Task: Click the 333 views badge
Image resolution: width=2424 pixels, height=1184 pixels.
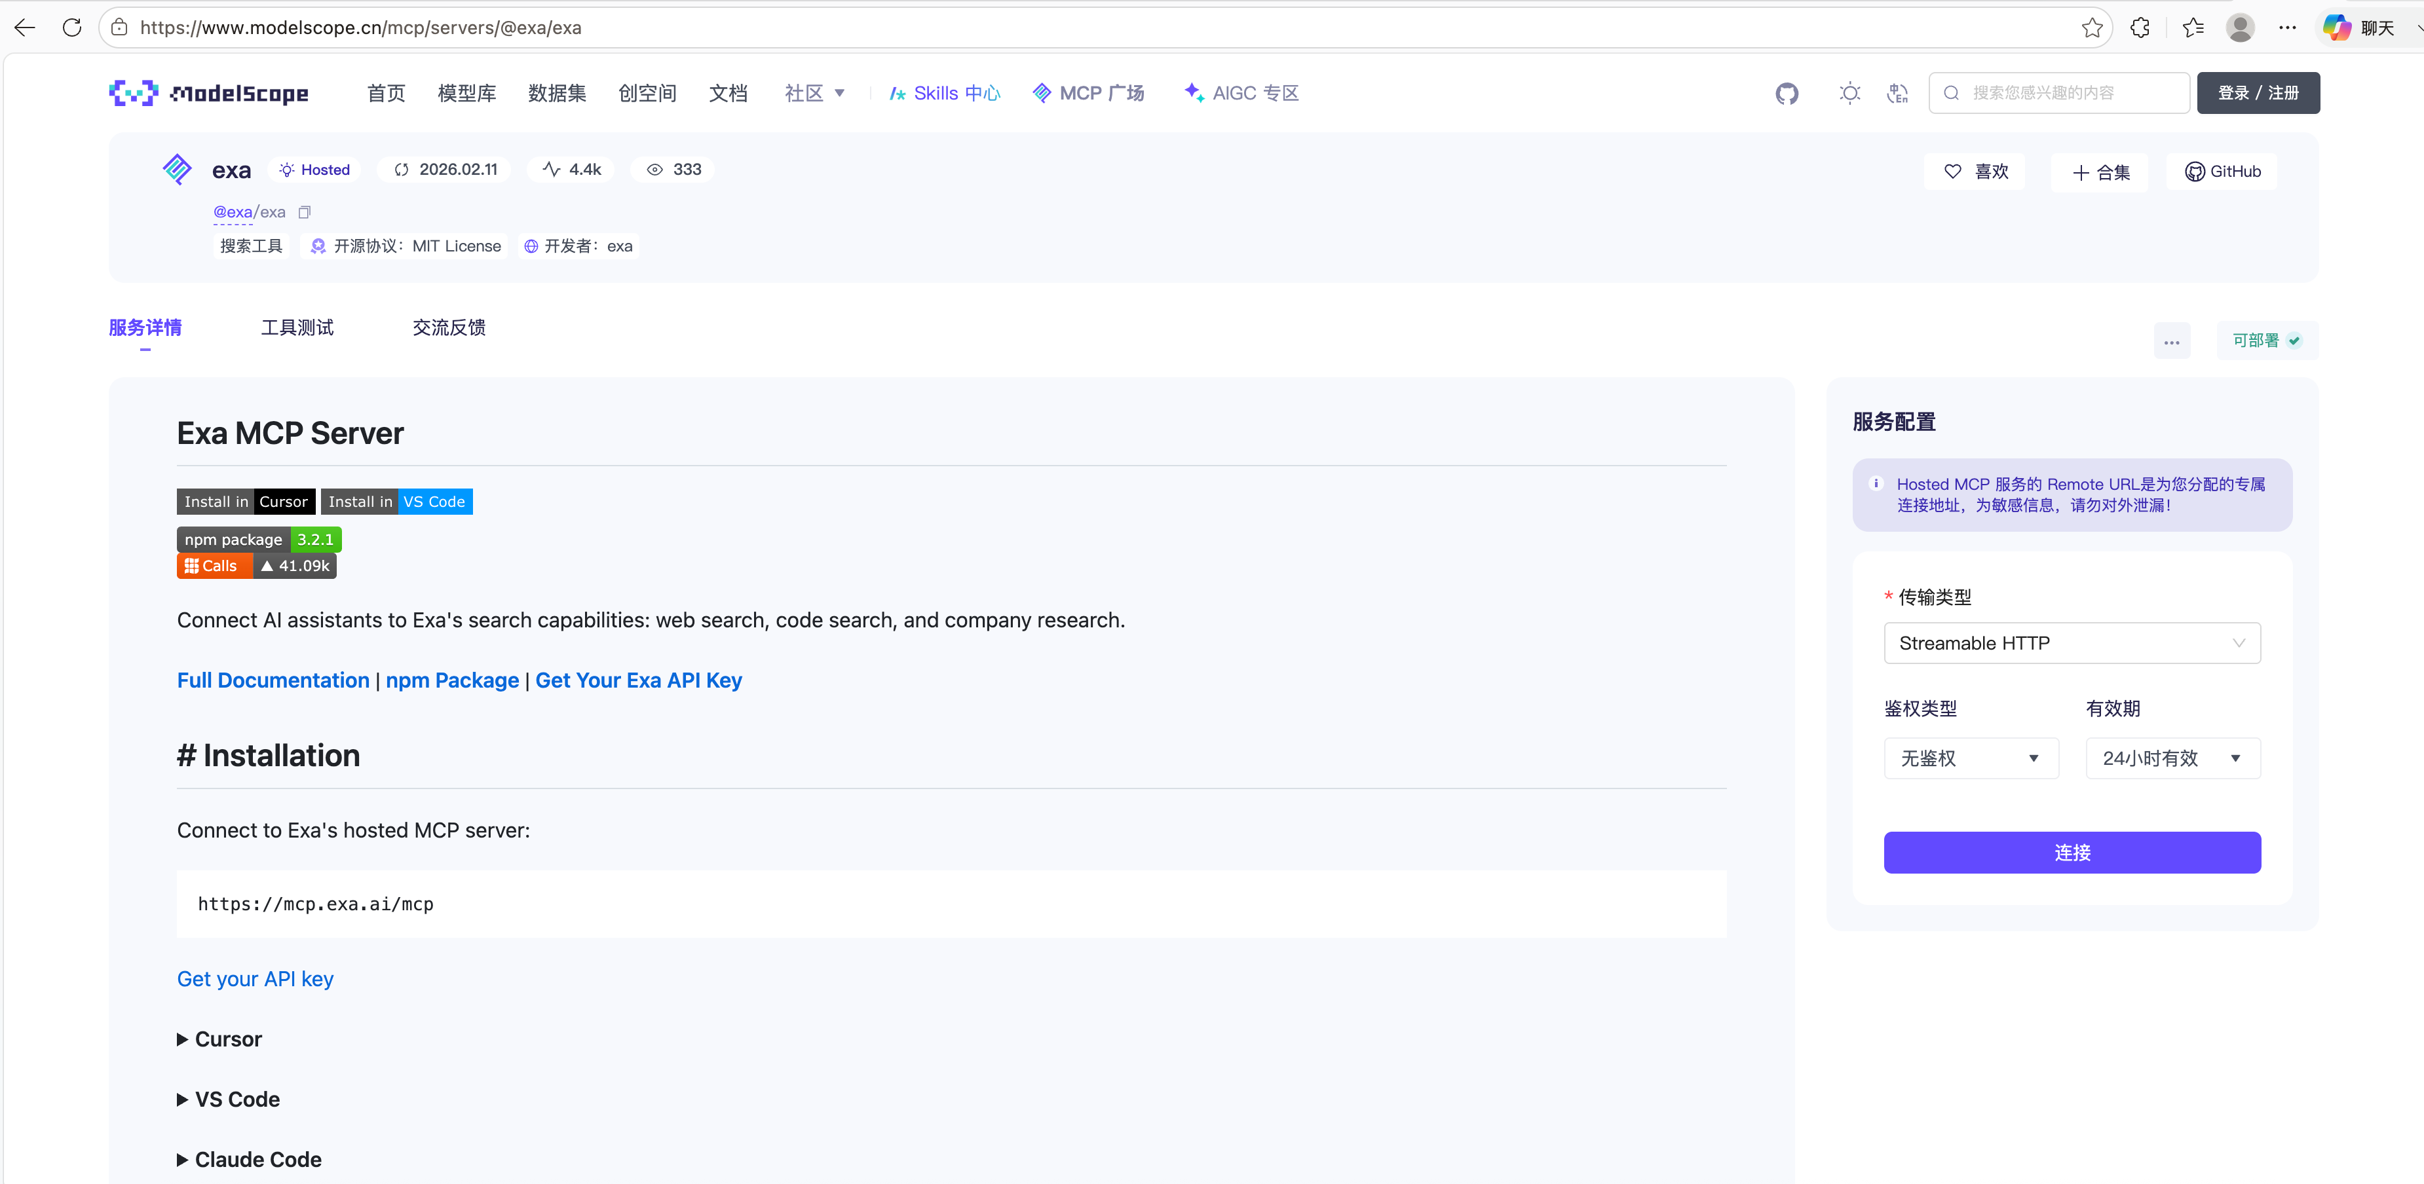Action: point(673,169)
